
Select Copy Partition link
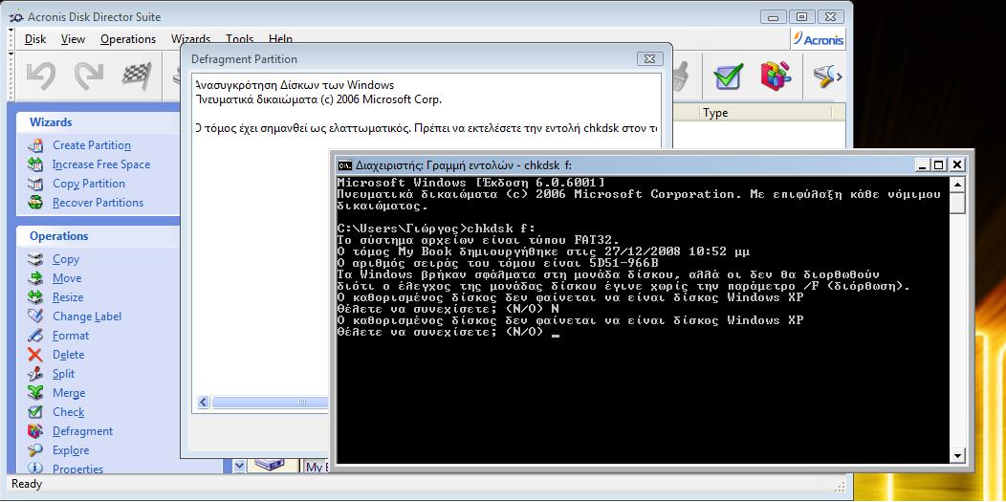[x=89, y=184]
